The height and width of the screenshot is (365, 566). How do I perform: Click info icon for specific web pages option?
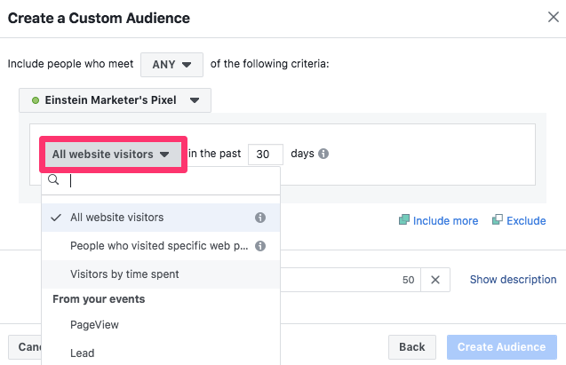pos(260,246)
